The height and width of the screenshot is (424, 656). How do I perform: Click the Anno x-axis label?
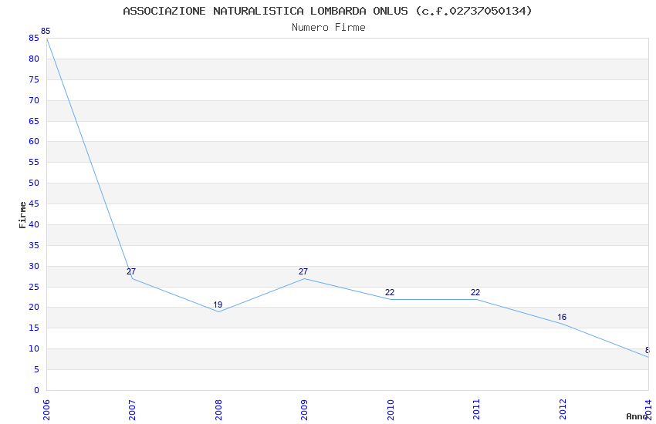[637, 416]
